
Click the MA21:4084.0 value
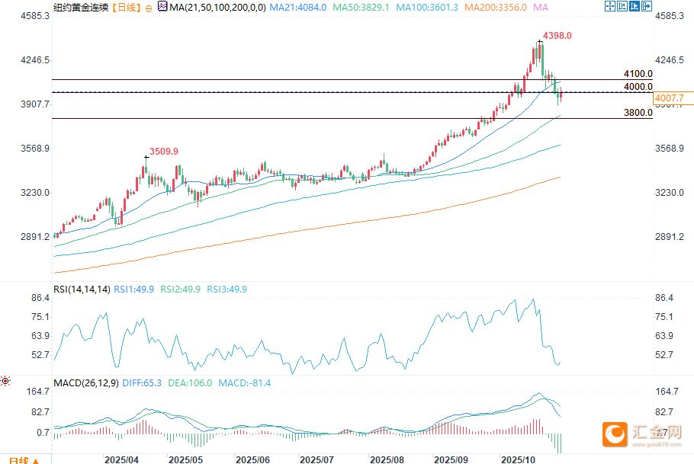[298, 8]
